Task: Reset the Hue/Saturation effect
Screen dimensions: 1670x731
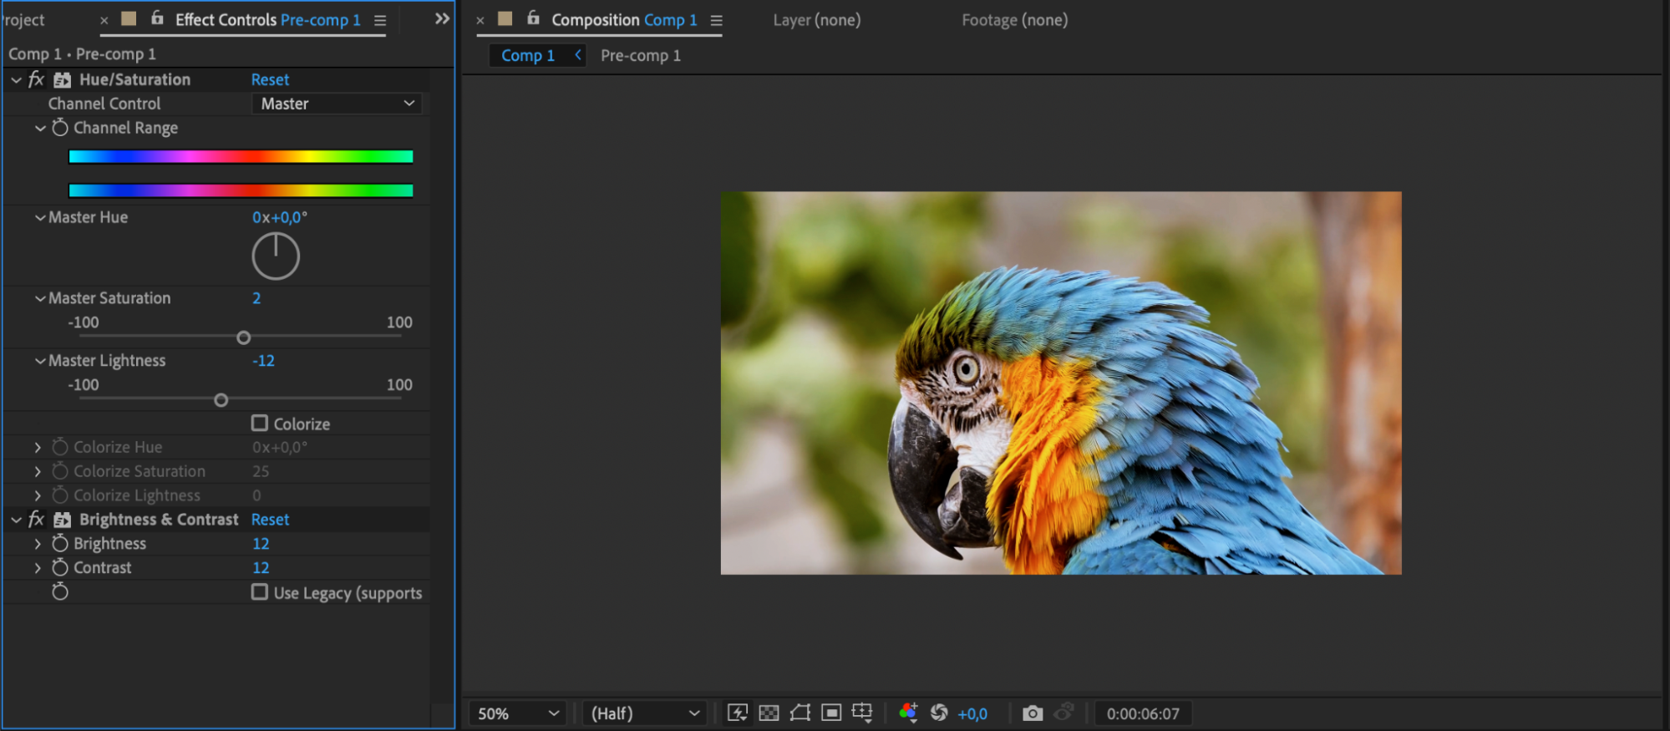Action: tap(270, 79)
